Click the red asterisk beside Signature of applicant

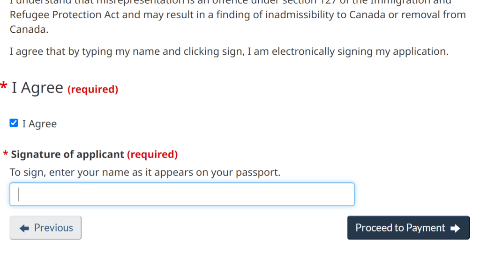pos(6,154)
